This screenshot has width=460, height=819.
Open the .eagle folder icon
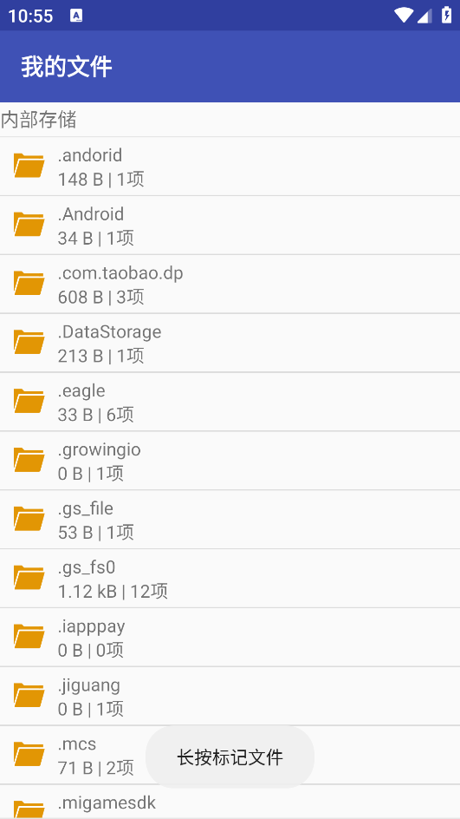pyautogui.click(x=29, y=401)
